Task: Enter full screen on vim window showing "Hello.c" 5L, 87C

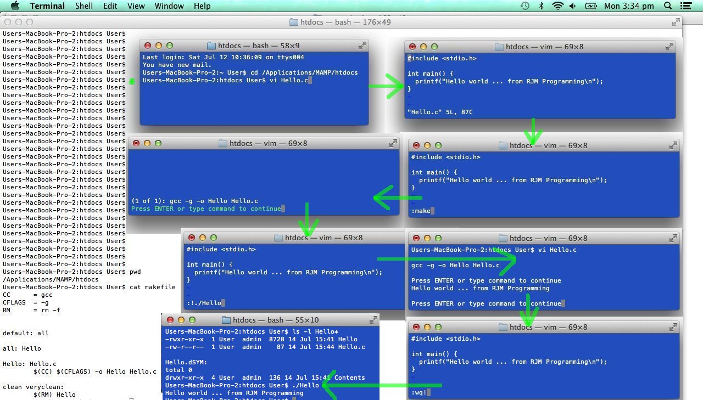Action: click(669, 47)
